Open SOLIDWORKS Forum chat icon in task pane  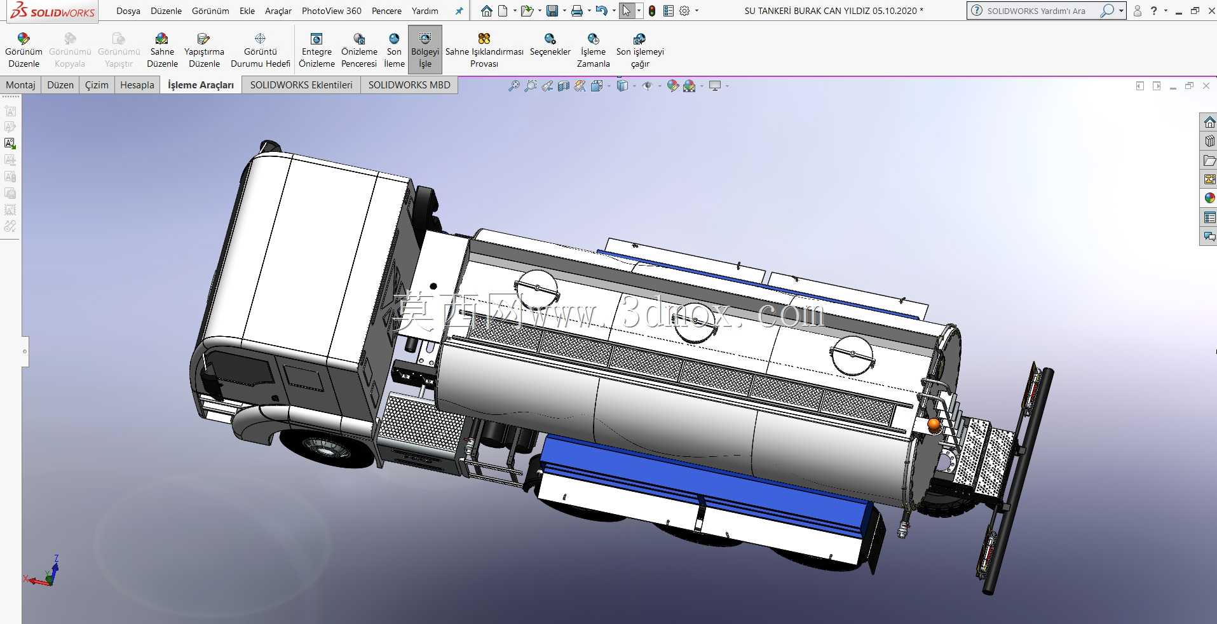point(1209,236)
